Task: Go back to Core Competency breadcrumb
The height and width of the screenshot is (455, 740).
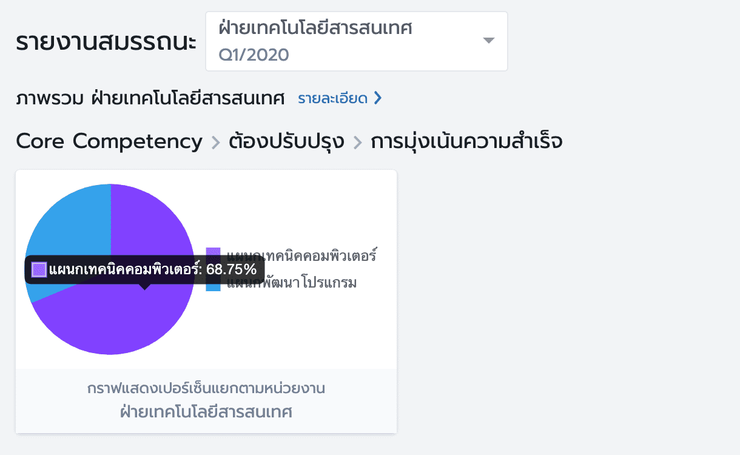Action: point(109,141)
